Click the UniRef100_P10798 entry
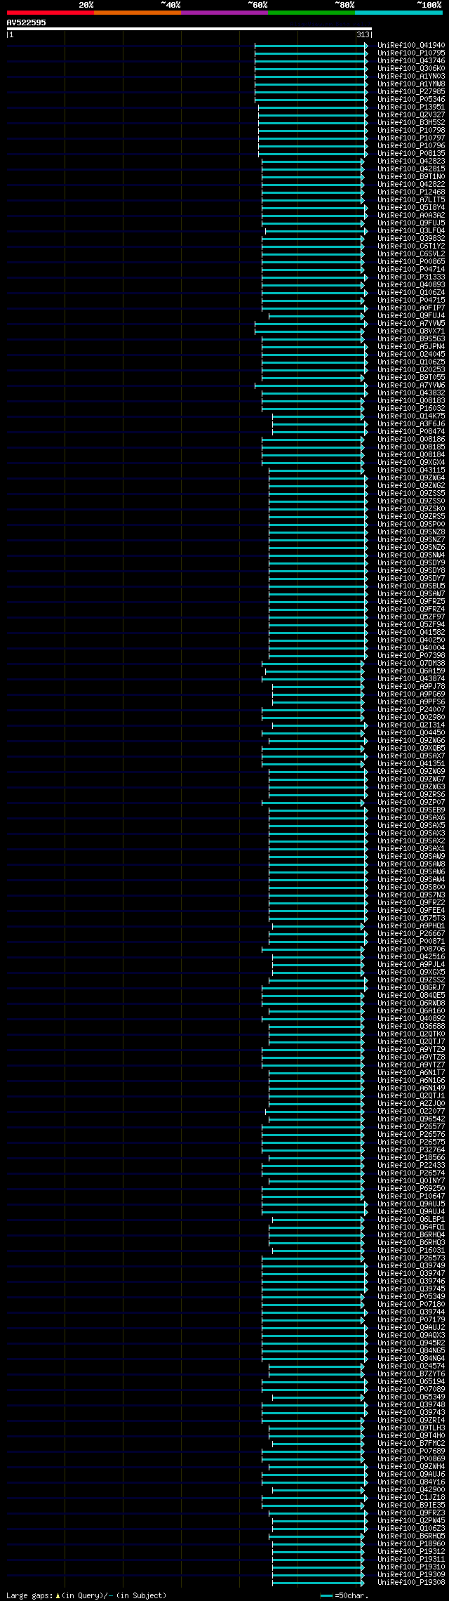449x1601 pixels. (x=411, y=130)
